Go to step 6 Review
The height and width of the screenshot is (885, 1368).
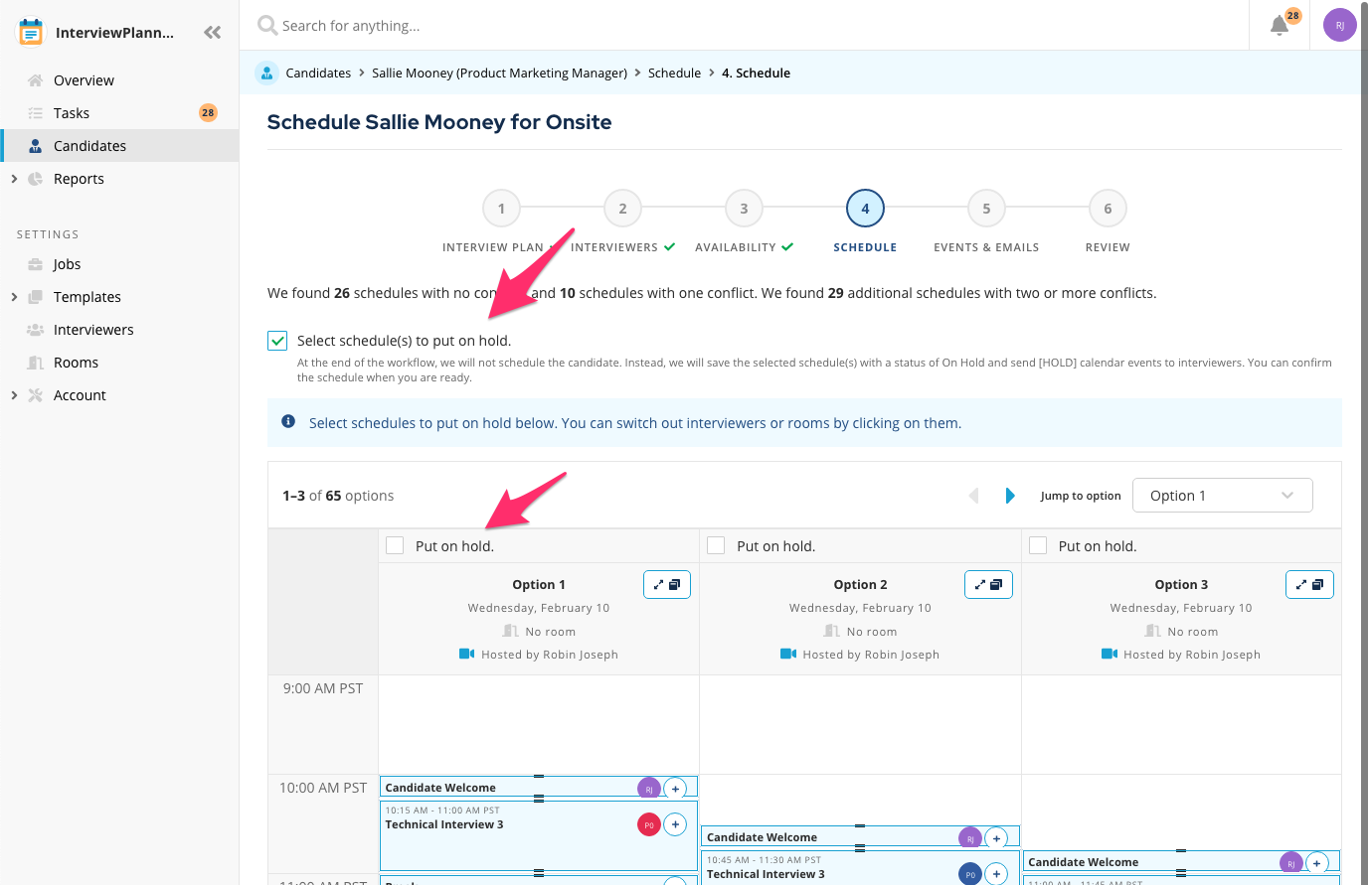[x=1108, y=209]
